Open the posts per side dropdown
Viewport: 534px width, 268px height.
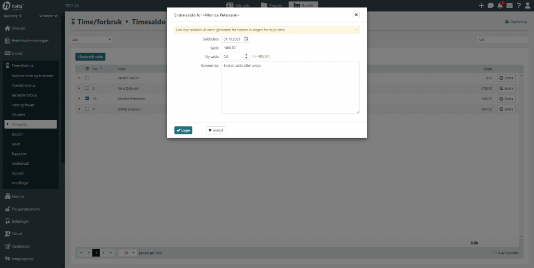point(128,252)
